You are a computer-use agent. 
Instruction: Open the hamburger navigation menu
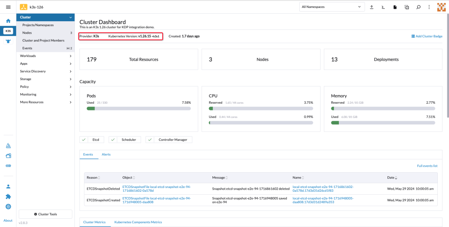tap(8, 7)
